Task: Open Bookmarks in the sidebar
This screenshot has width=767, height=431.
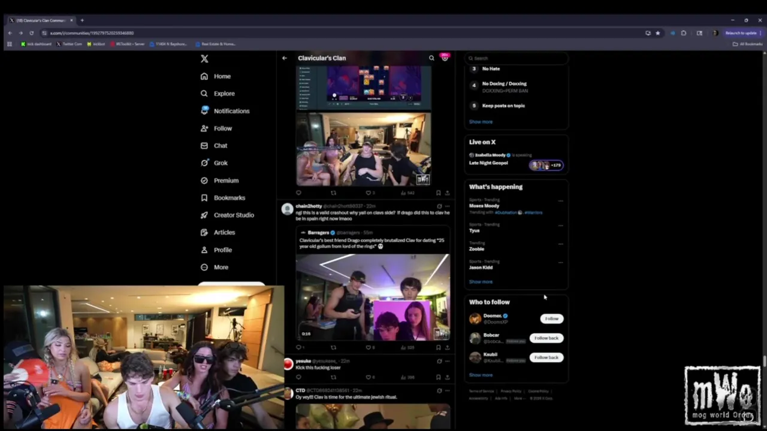Action: coord(222,198)
